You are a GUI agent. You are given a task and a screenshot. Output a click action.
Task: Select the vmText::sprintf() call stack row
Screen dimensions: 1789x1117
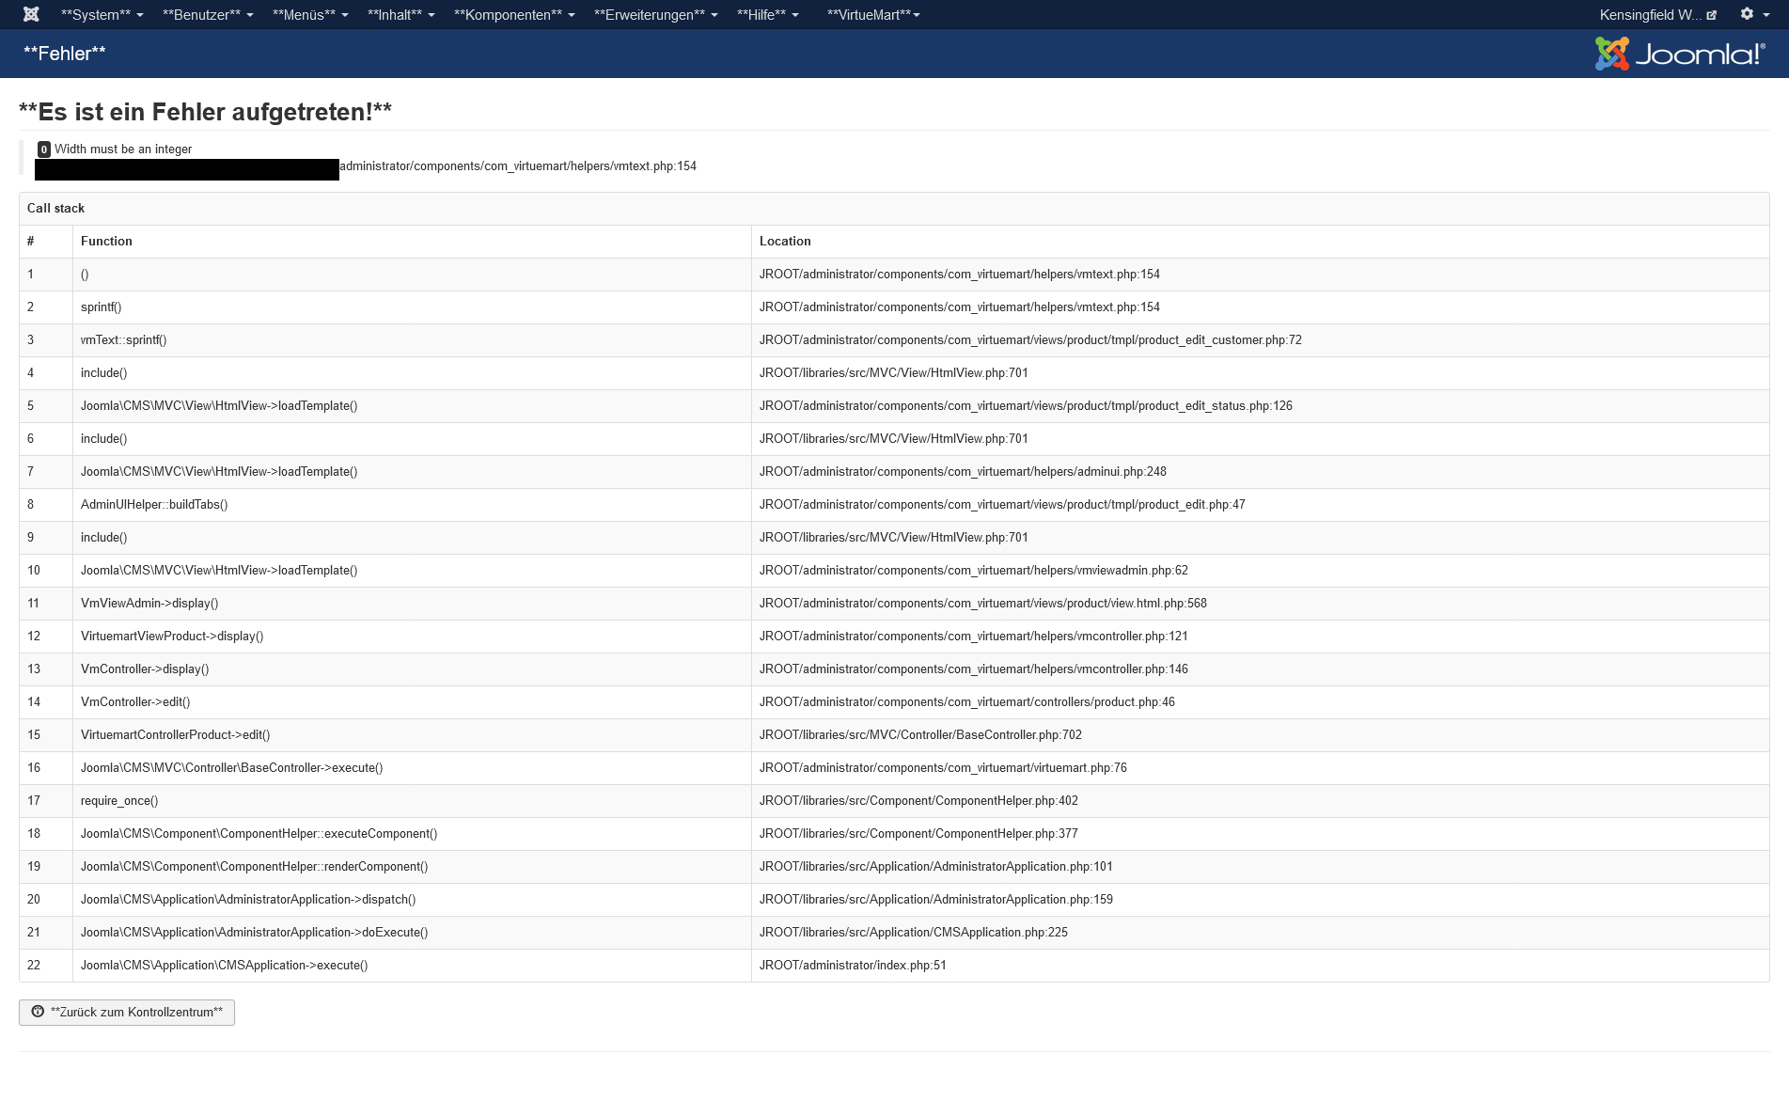point(123,340)
